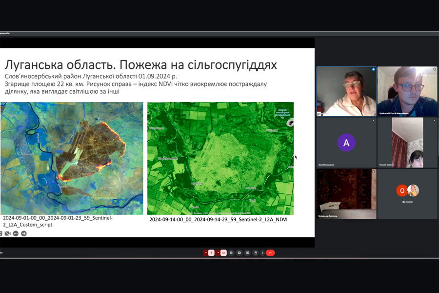Viewport: 439px width, 293px height.
Task: Select the Sentinel-2 custom script fire image
Action: tap(71, 158)
